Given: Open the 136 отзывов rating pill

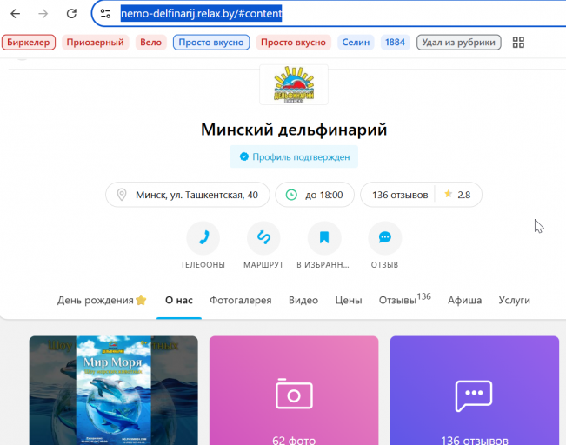Looking at the screenshot, I should click(x=422, y=195).
